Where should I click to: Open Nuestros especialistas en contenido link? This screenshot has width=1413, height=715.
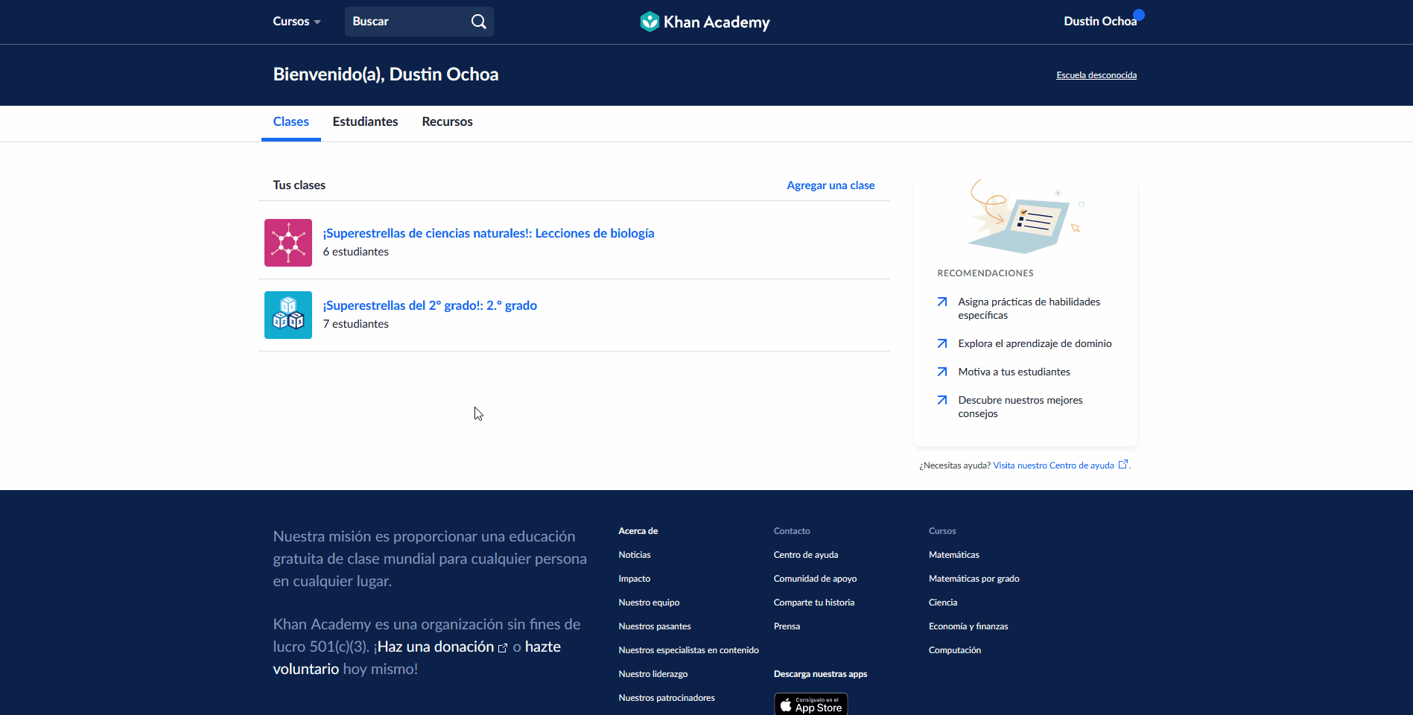tap(689, 650)
